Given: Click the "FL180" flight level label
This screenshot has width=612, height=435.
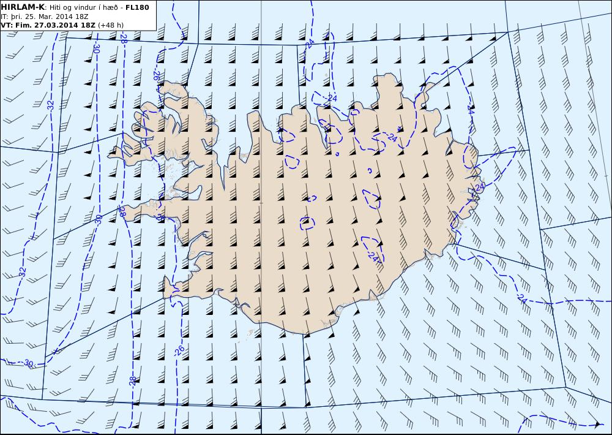Looking at the screenshot, I should [137, 7].
